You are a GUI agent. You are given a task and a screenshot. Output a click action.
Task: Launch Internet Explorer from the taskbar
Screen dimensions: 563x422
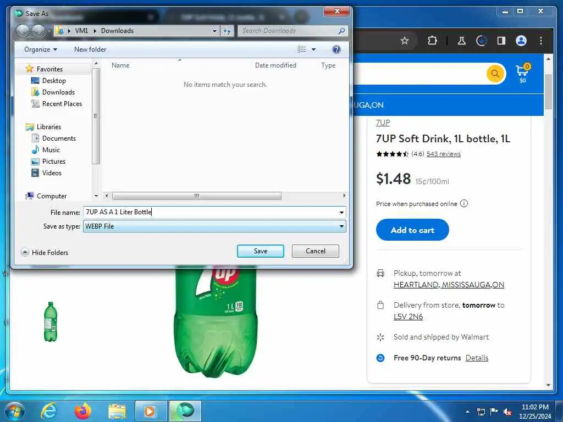coord(48,411)
